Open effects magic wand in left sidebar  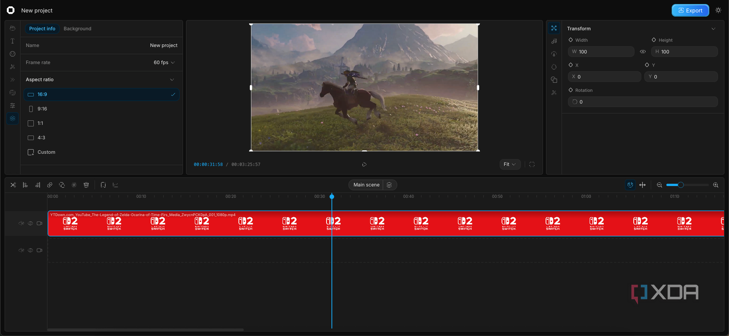(x=13, y=67)
